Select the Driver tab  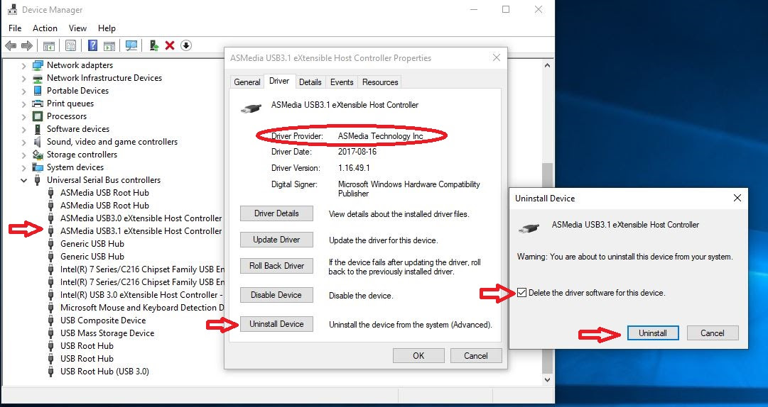pos(279,81)
